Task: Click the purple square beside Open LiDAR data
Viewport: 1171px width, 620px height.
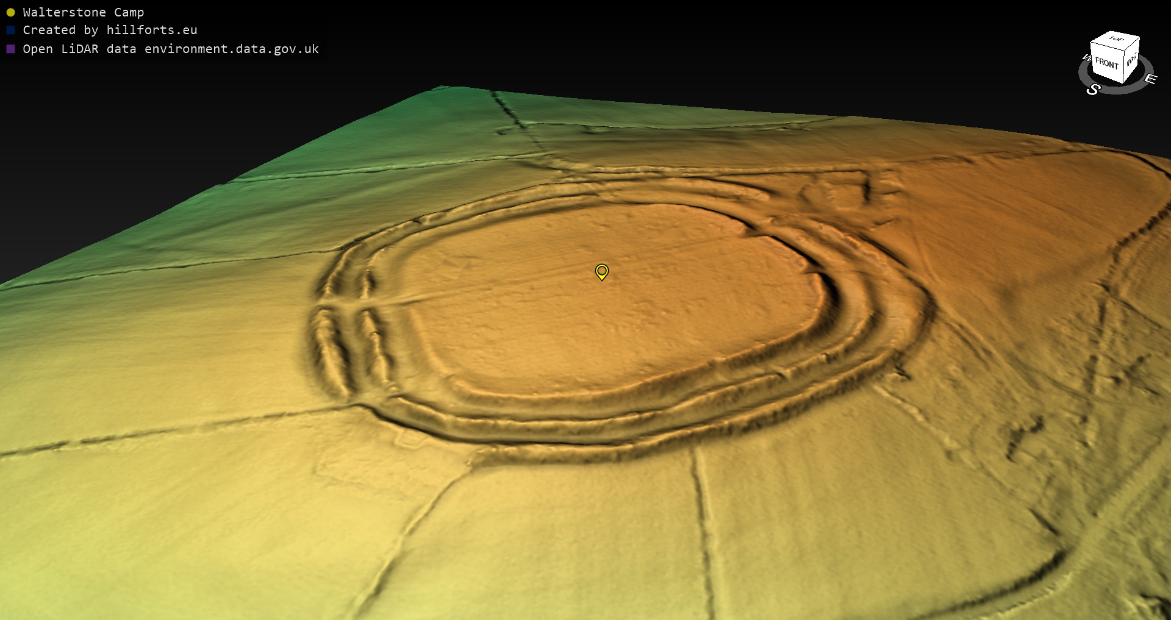Action: (x=10, y=49)
